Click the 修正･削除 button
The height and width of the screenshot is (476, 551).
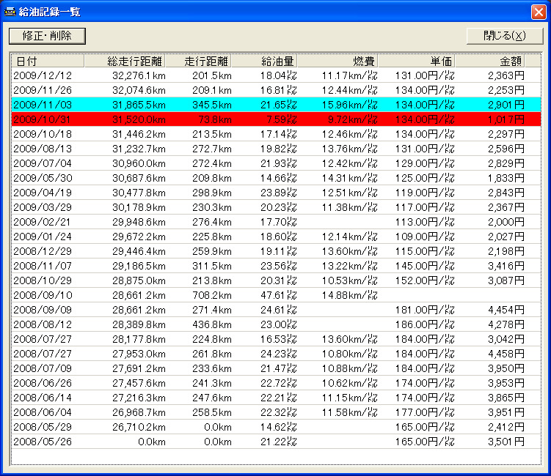click(47, 36)
